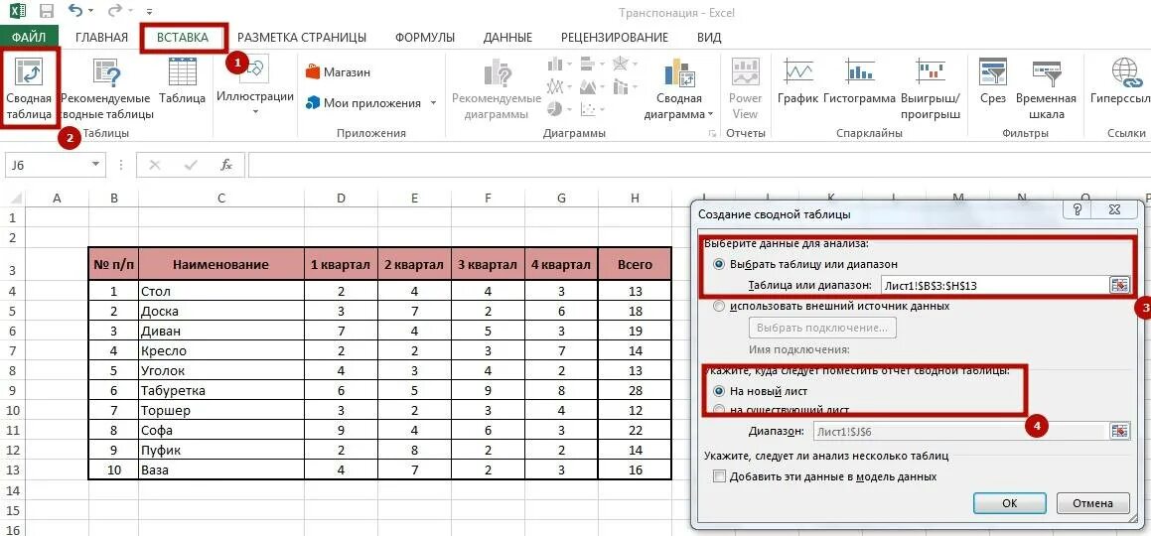Click range picker icon for Таблица или диапазон
The height and width of the screenshot is (536, 1151).
1119,285
